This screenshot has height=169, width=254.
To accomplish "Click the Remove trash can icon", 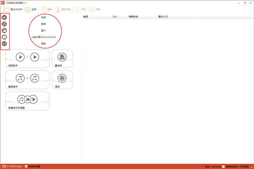I will point(44,10).
